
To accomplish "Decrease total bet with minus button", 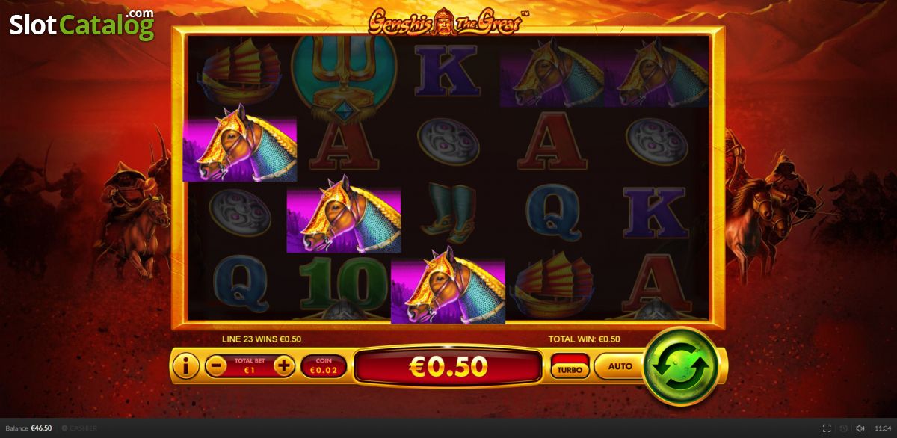I will (x=216, y=366).
